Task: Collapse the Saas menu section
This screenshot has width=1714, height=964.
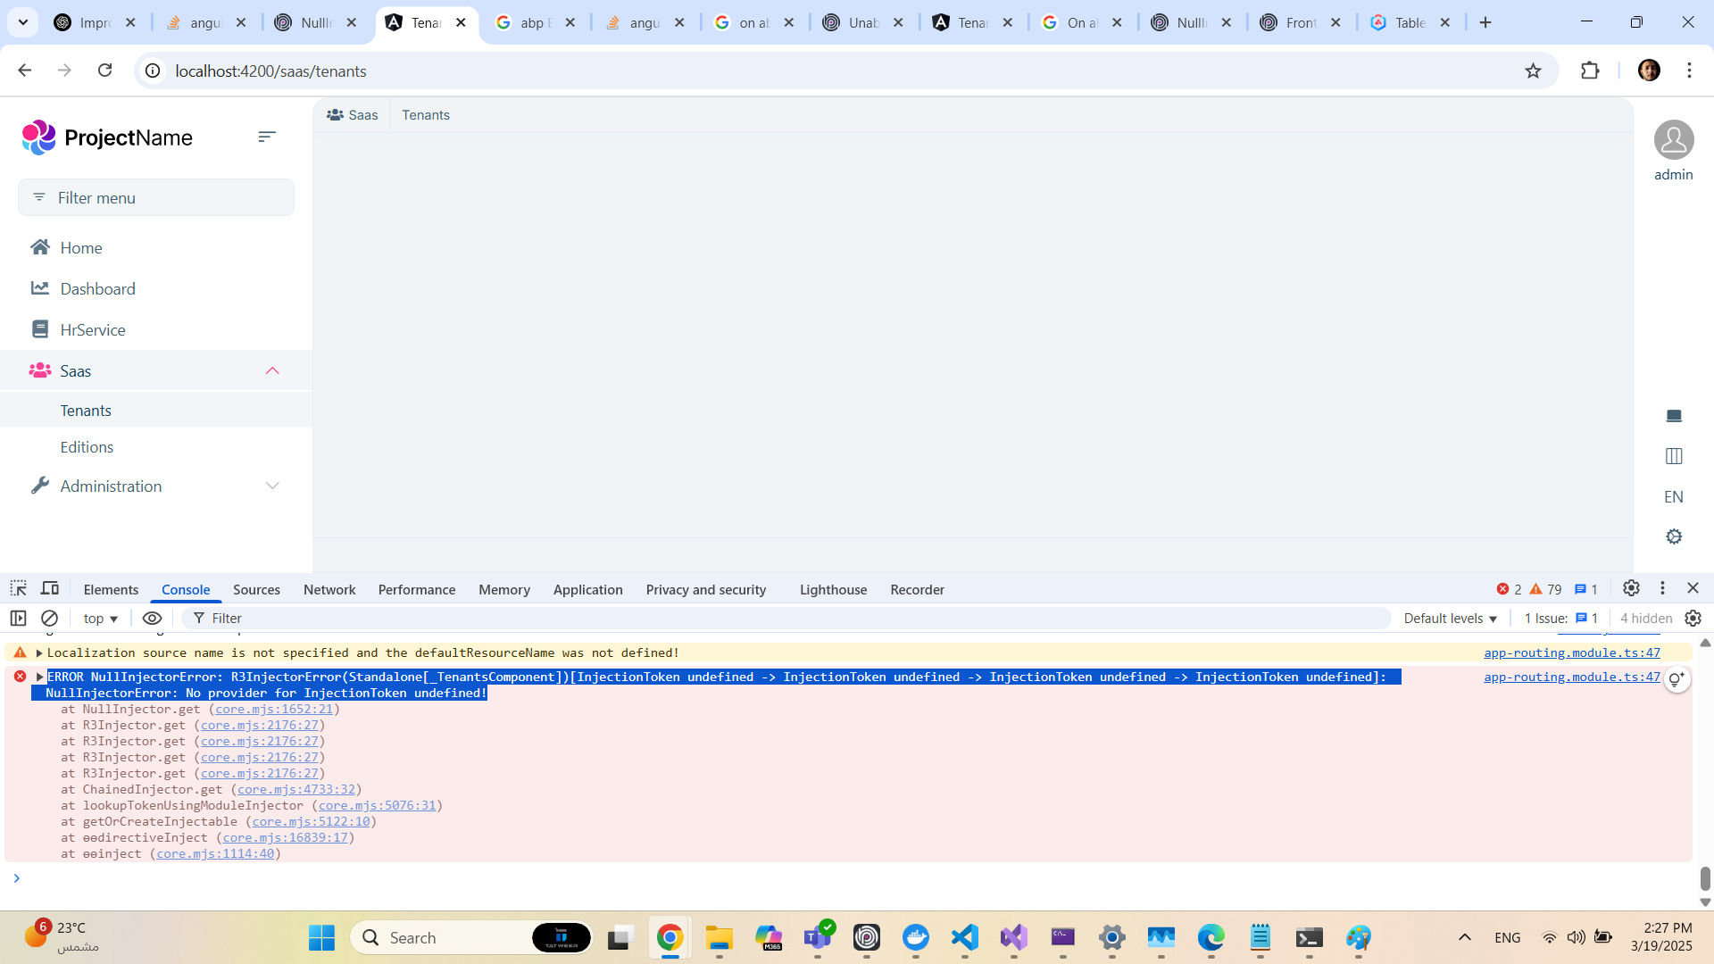Action: tap(272, 370)
